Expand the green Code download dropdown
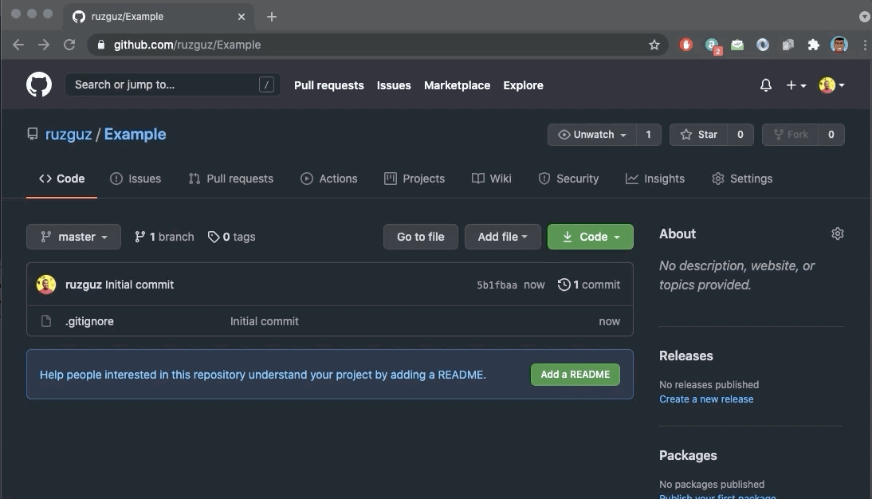The image size is (872, 499). 591,237
